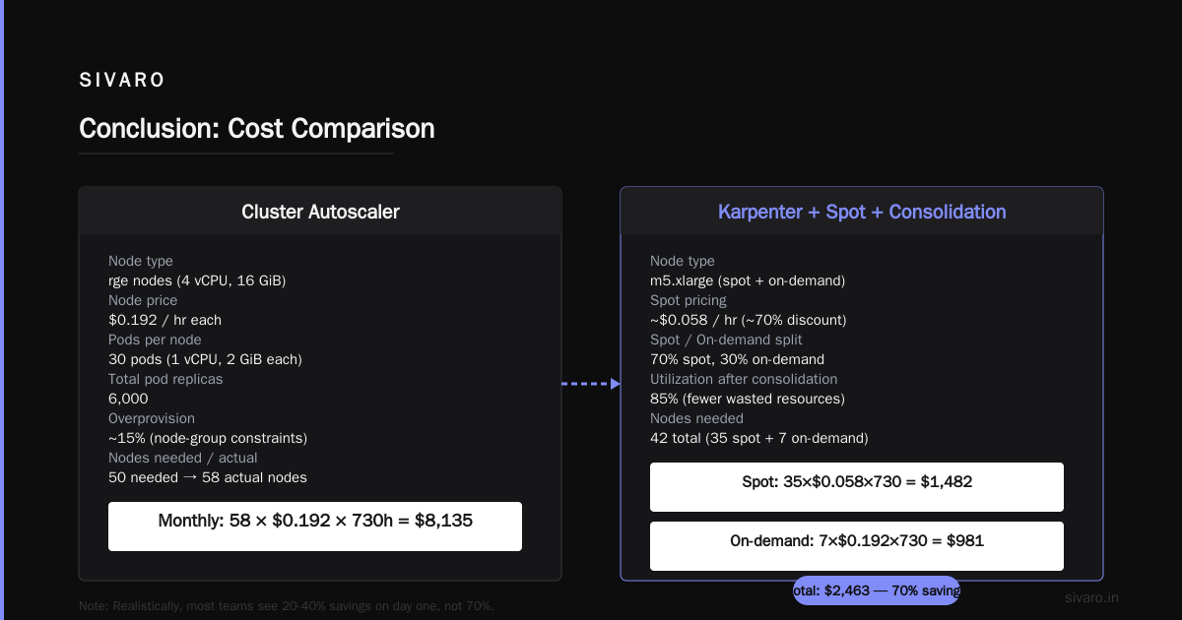Click the 'Nodes needed' label in the Karpenter card

(696, 418)
